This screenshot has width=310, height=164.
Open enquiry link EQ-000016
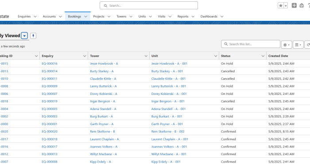50,63
